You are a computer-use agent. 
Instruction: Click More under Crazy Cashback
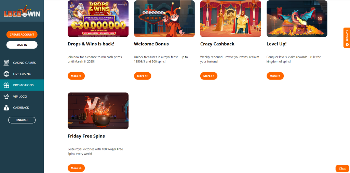point(209,76)
